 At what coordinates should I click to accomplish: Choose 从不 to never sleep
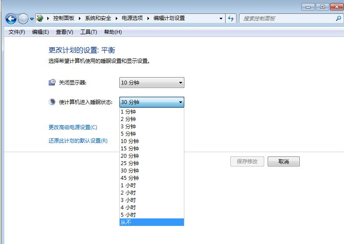pos(151,222)
